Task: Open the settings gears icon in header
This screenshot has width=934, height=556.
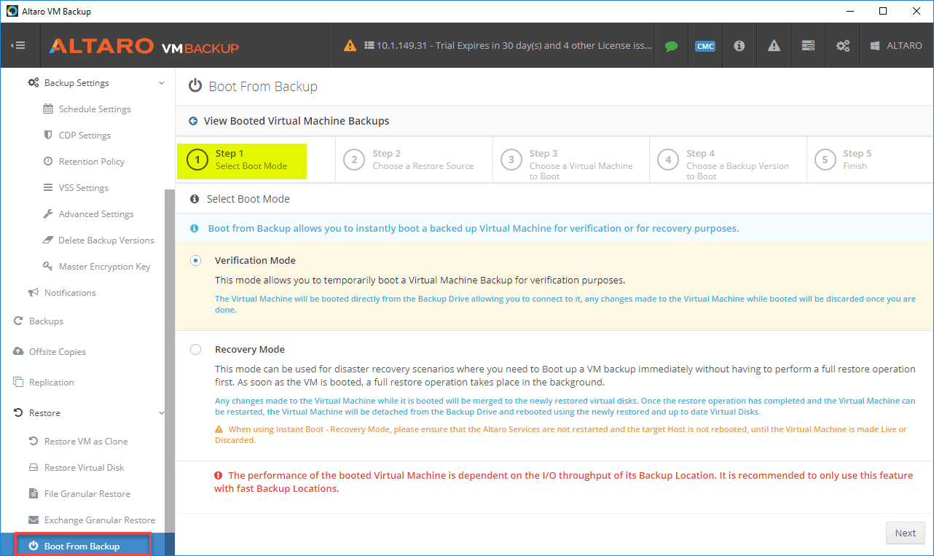Action: click(843, 46)
